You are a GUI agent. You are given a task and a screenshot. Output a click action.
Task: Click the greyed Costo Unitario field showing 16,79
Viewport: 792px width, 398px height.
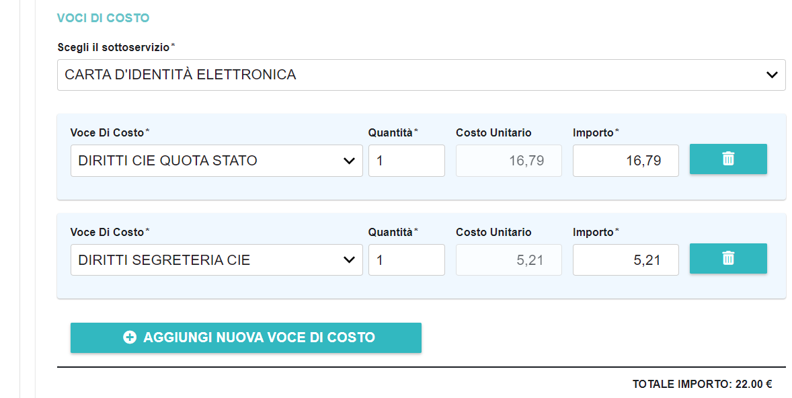click(x=508, y=161)
